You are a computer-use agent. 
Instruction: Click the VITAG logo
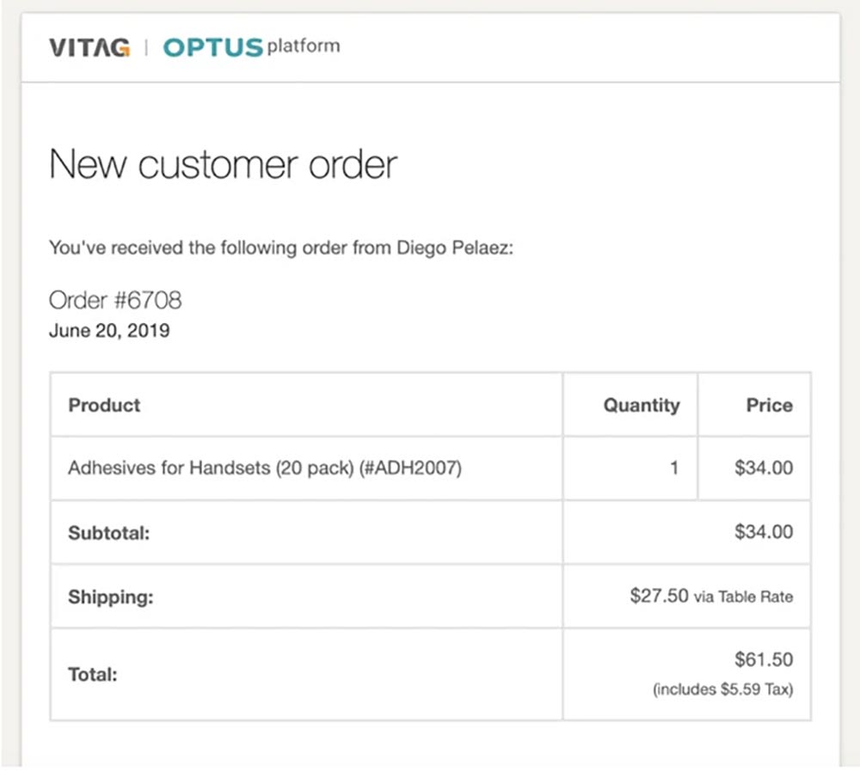point(89,47)
